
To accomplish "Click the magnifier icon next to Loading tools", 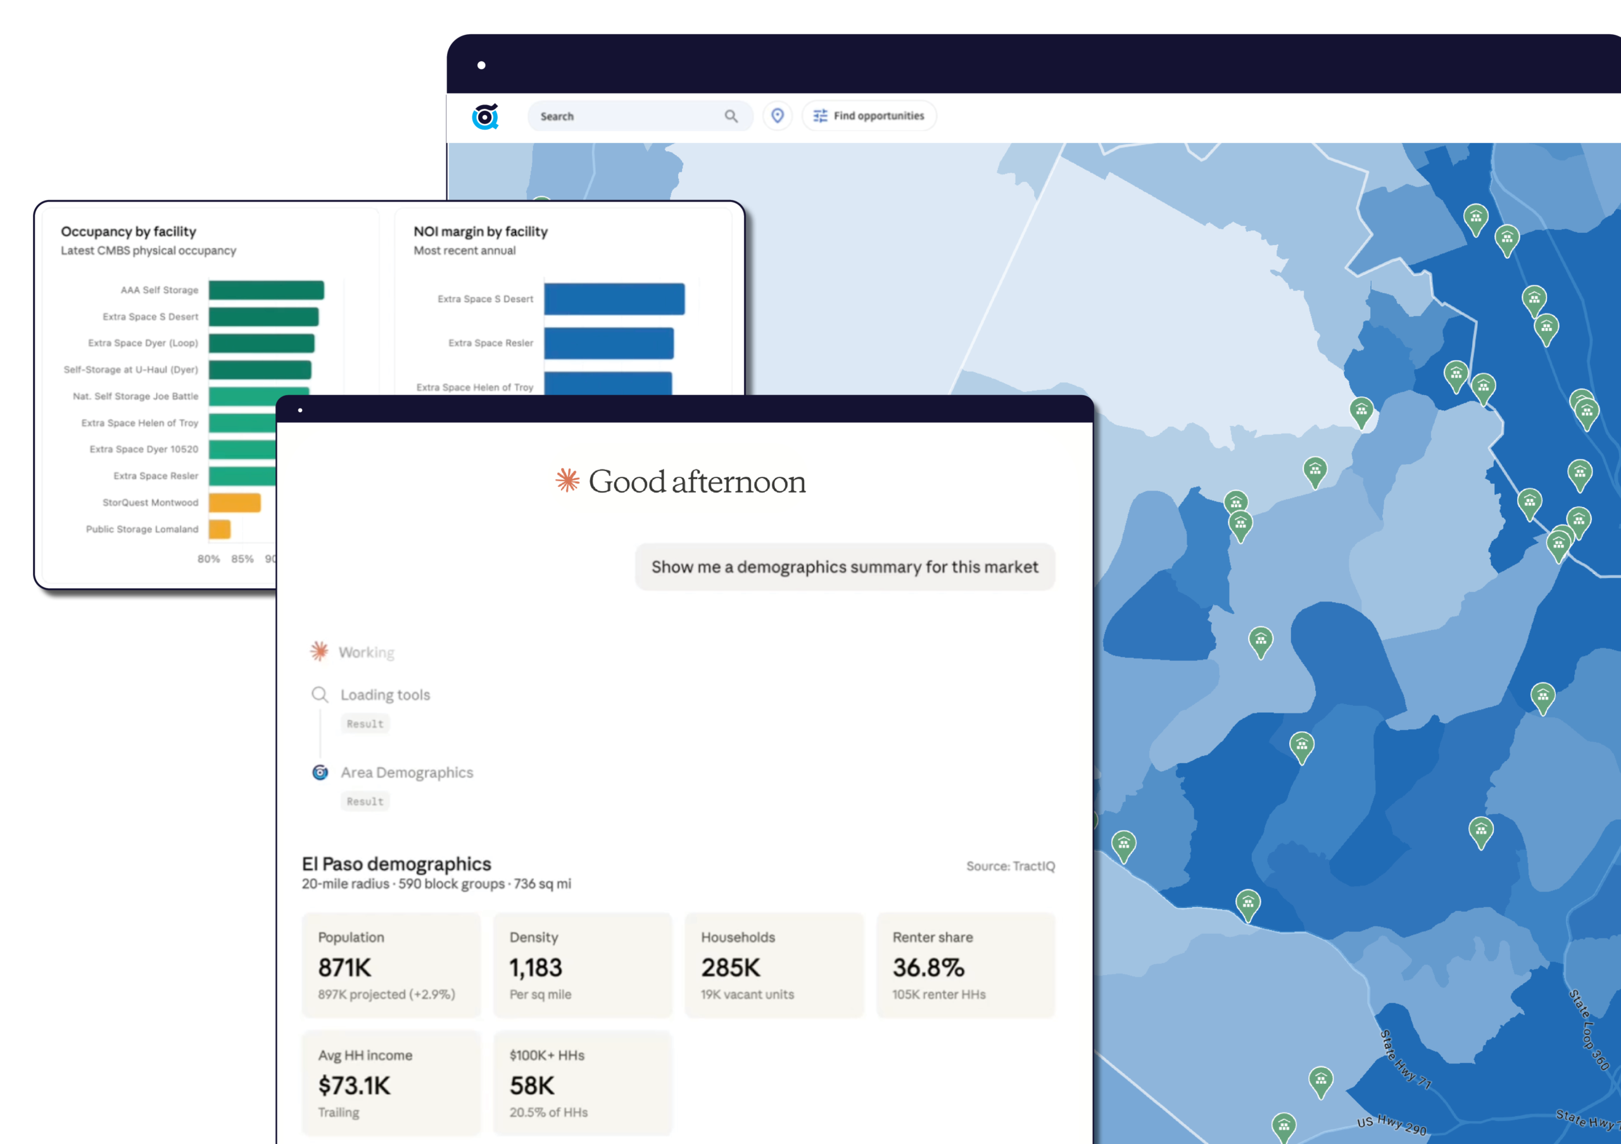I will pyautogui.click(x=320, y=695).
